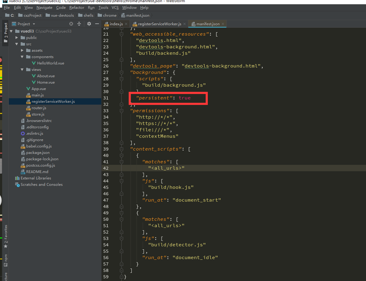The image size is (366, 281).
Task: Fold the permissions array at line 33
Action: [x=121, y=111]
